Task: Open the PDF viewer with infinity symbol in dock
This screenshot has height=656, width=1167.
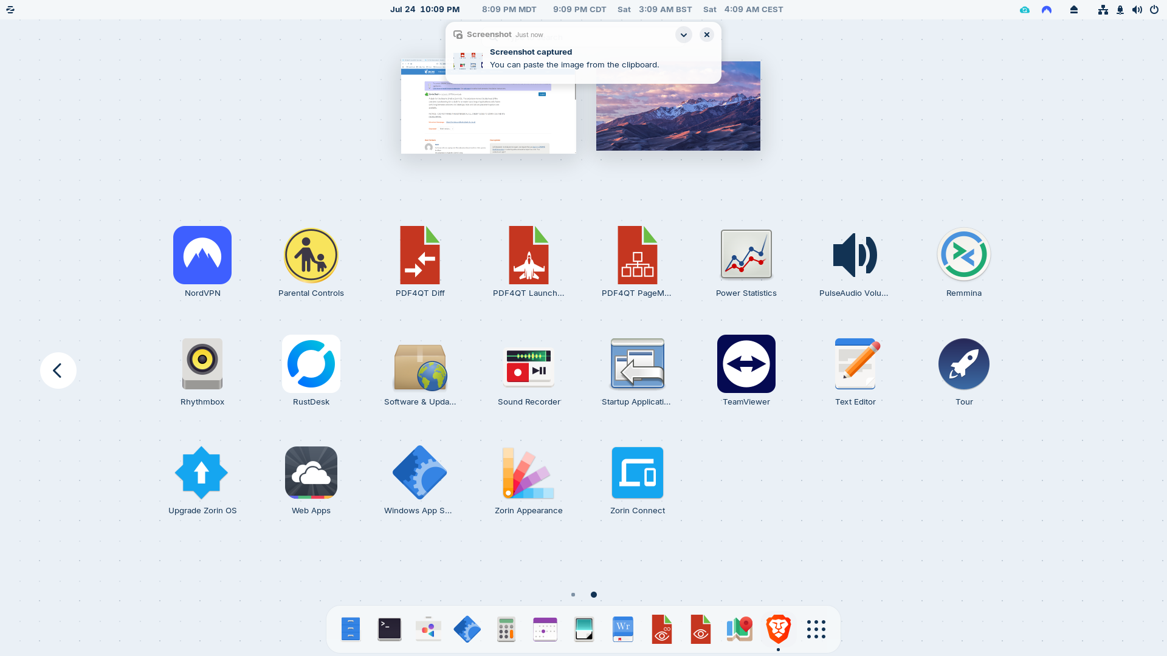Action: point(662,629)
